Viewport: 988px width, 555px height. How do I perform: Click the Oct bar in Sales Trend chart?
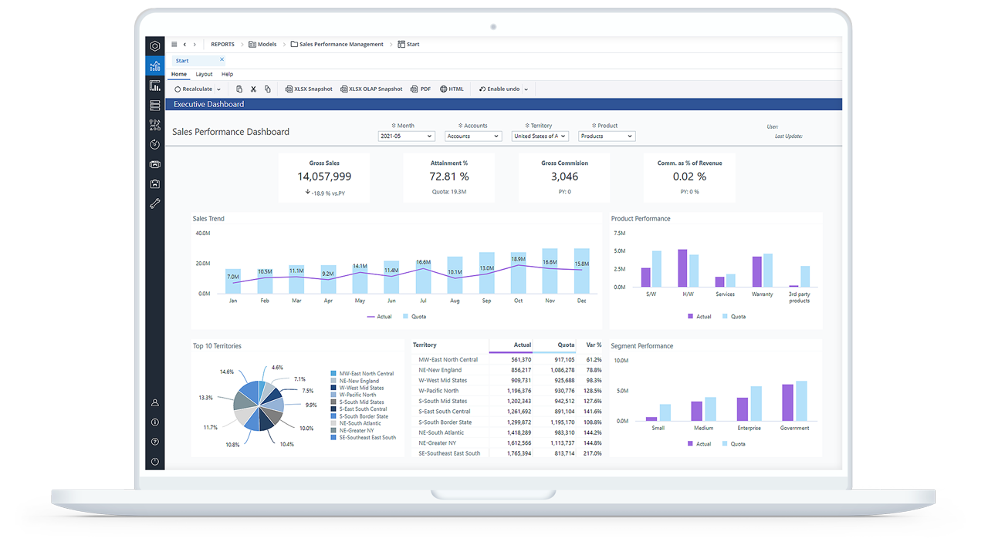[518, 272]
